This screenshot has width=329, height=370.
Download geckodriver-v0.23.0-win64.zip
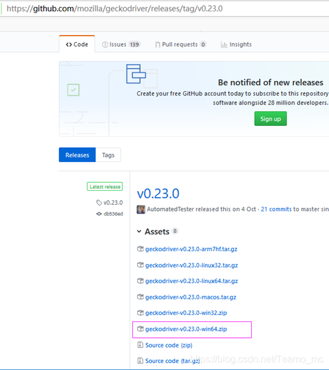click(186, 329)
